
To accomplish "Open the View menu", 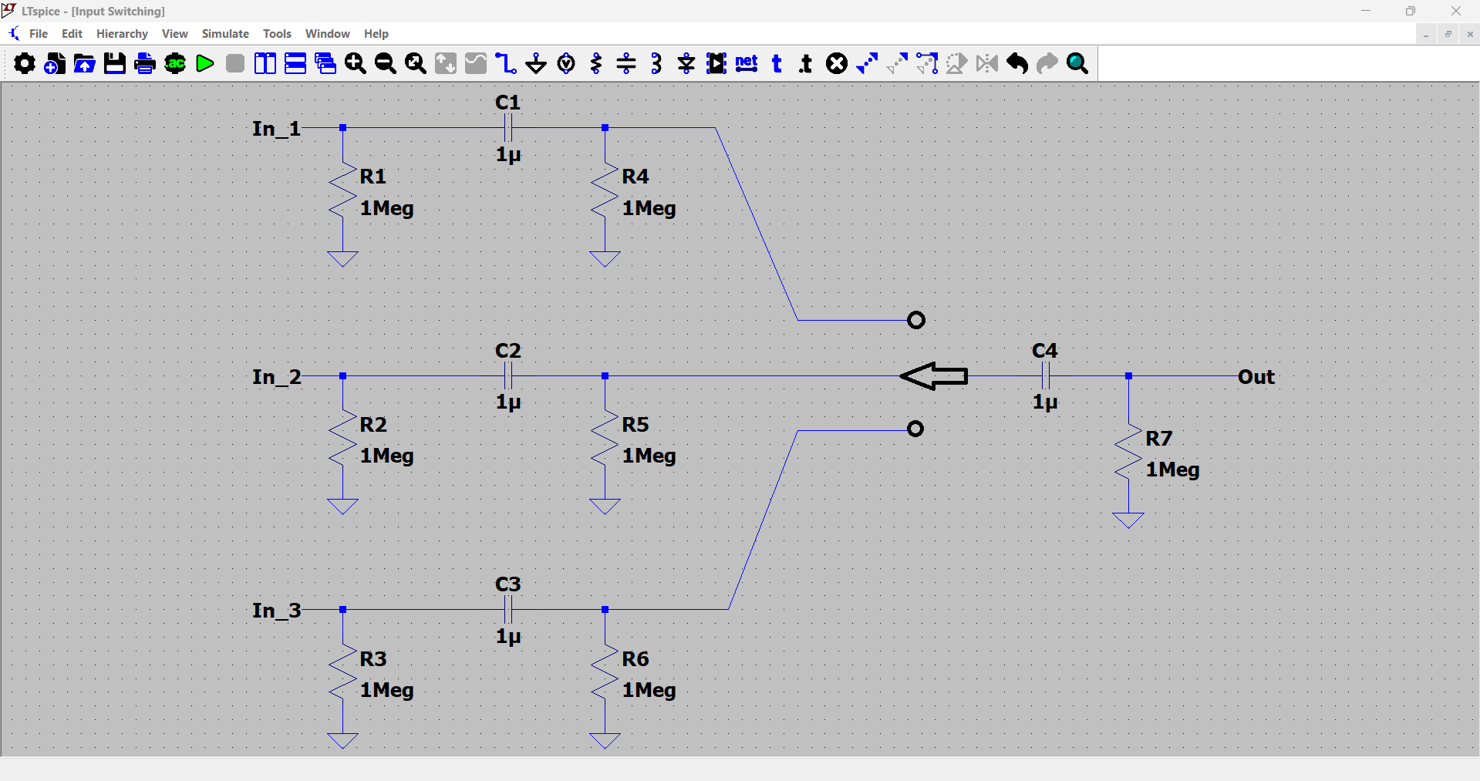I will point(175,34).
